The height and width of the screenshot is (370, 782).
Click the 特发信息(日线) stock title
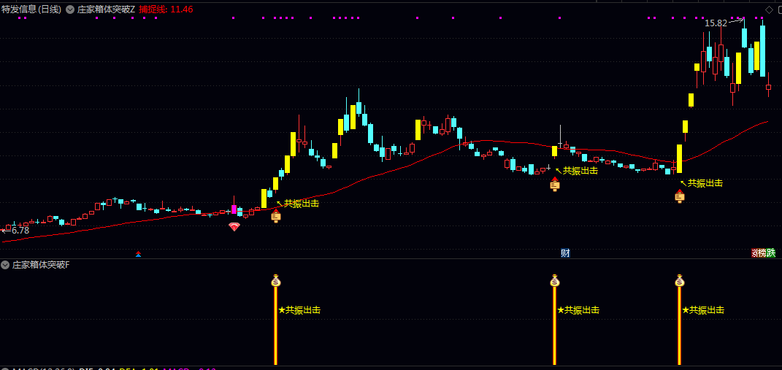coord(31,9)
